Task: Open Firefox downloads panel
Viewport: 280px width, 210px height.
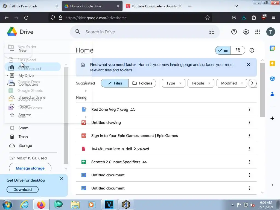Action: pos(244,18)
